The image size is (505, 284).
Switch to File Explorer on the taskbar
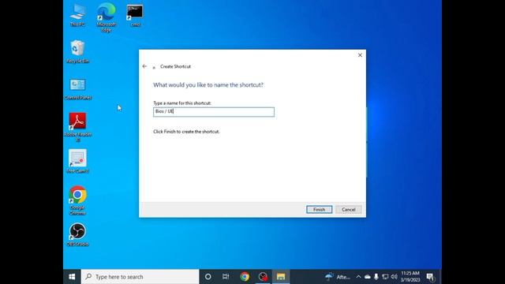(x=281, y=277)
